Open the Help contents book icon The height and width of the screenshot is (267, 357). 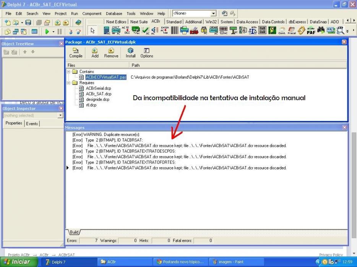tap(78, 22)
